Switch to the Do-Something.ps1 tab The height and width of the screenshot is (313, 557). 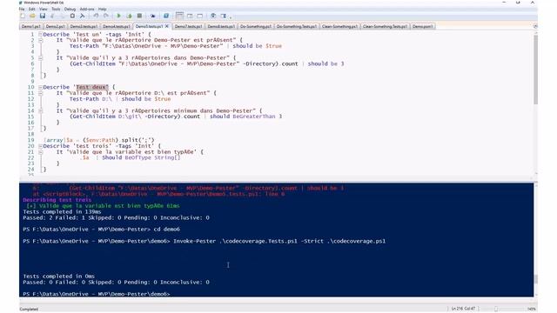pyautogui.click(x=256, y=26)
